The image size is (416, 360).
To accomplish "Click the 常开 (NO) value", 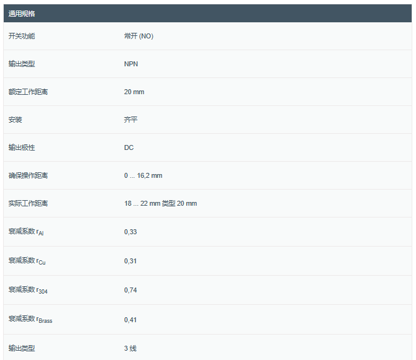I will pos(139,36).
